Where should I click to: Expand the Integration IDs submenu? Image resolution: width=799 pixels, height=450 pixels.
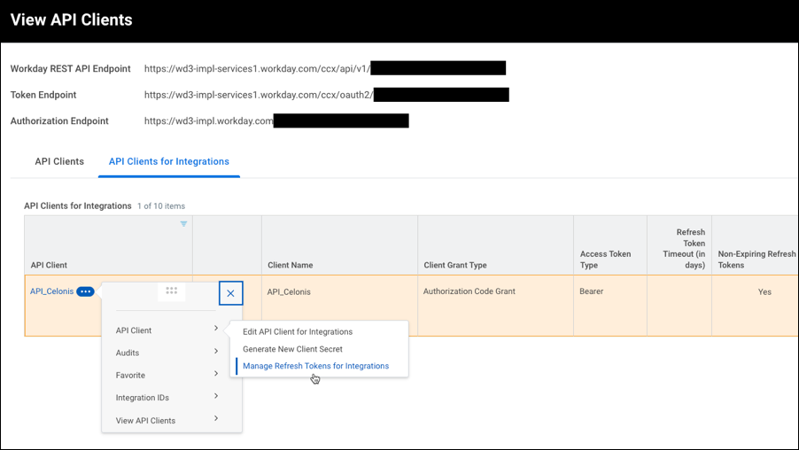click(x=167, y=398)
